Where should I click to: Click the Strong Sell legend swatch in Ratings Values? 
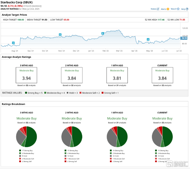[x=102, y=93]
